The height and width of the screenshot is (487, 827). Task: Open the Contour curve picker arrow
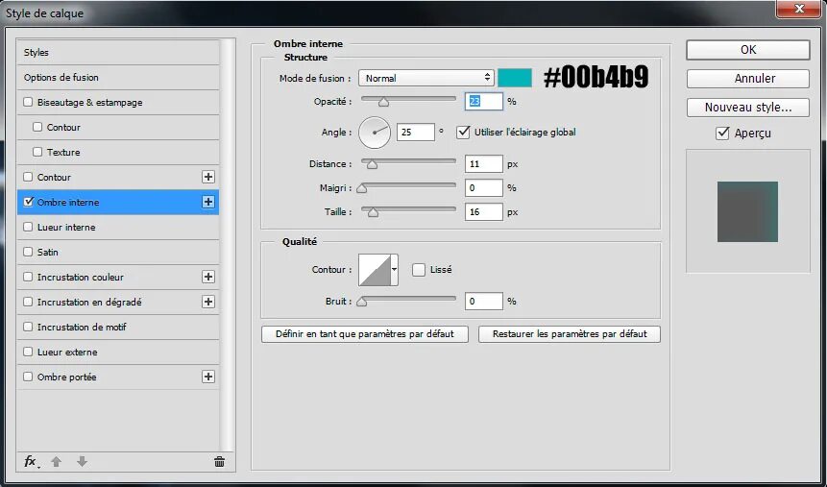394,270
